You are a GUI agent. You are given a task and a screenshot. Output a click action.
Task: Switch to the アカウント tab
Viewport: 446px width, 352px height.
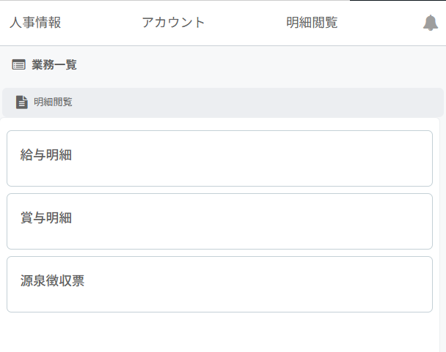click(x=173, y=23)
